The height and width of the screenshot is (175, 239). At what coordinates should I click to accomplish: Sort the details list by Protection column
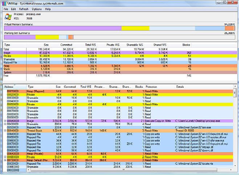(x=151, y=87)
